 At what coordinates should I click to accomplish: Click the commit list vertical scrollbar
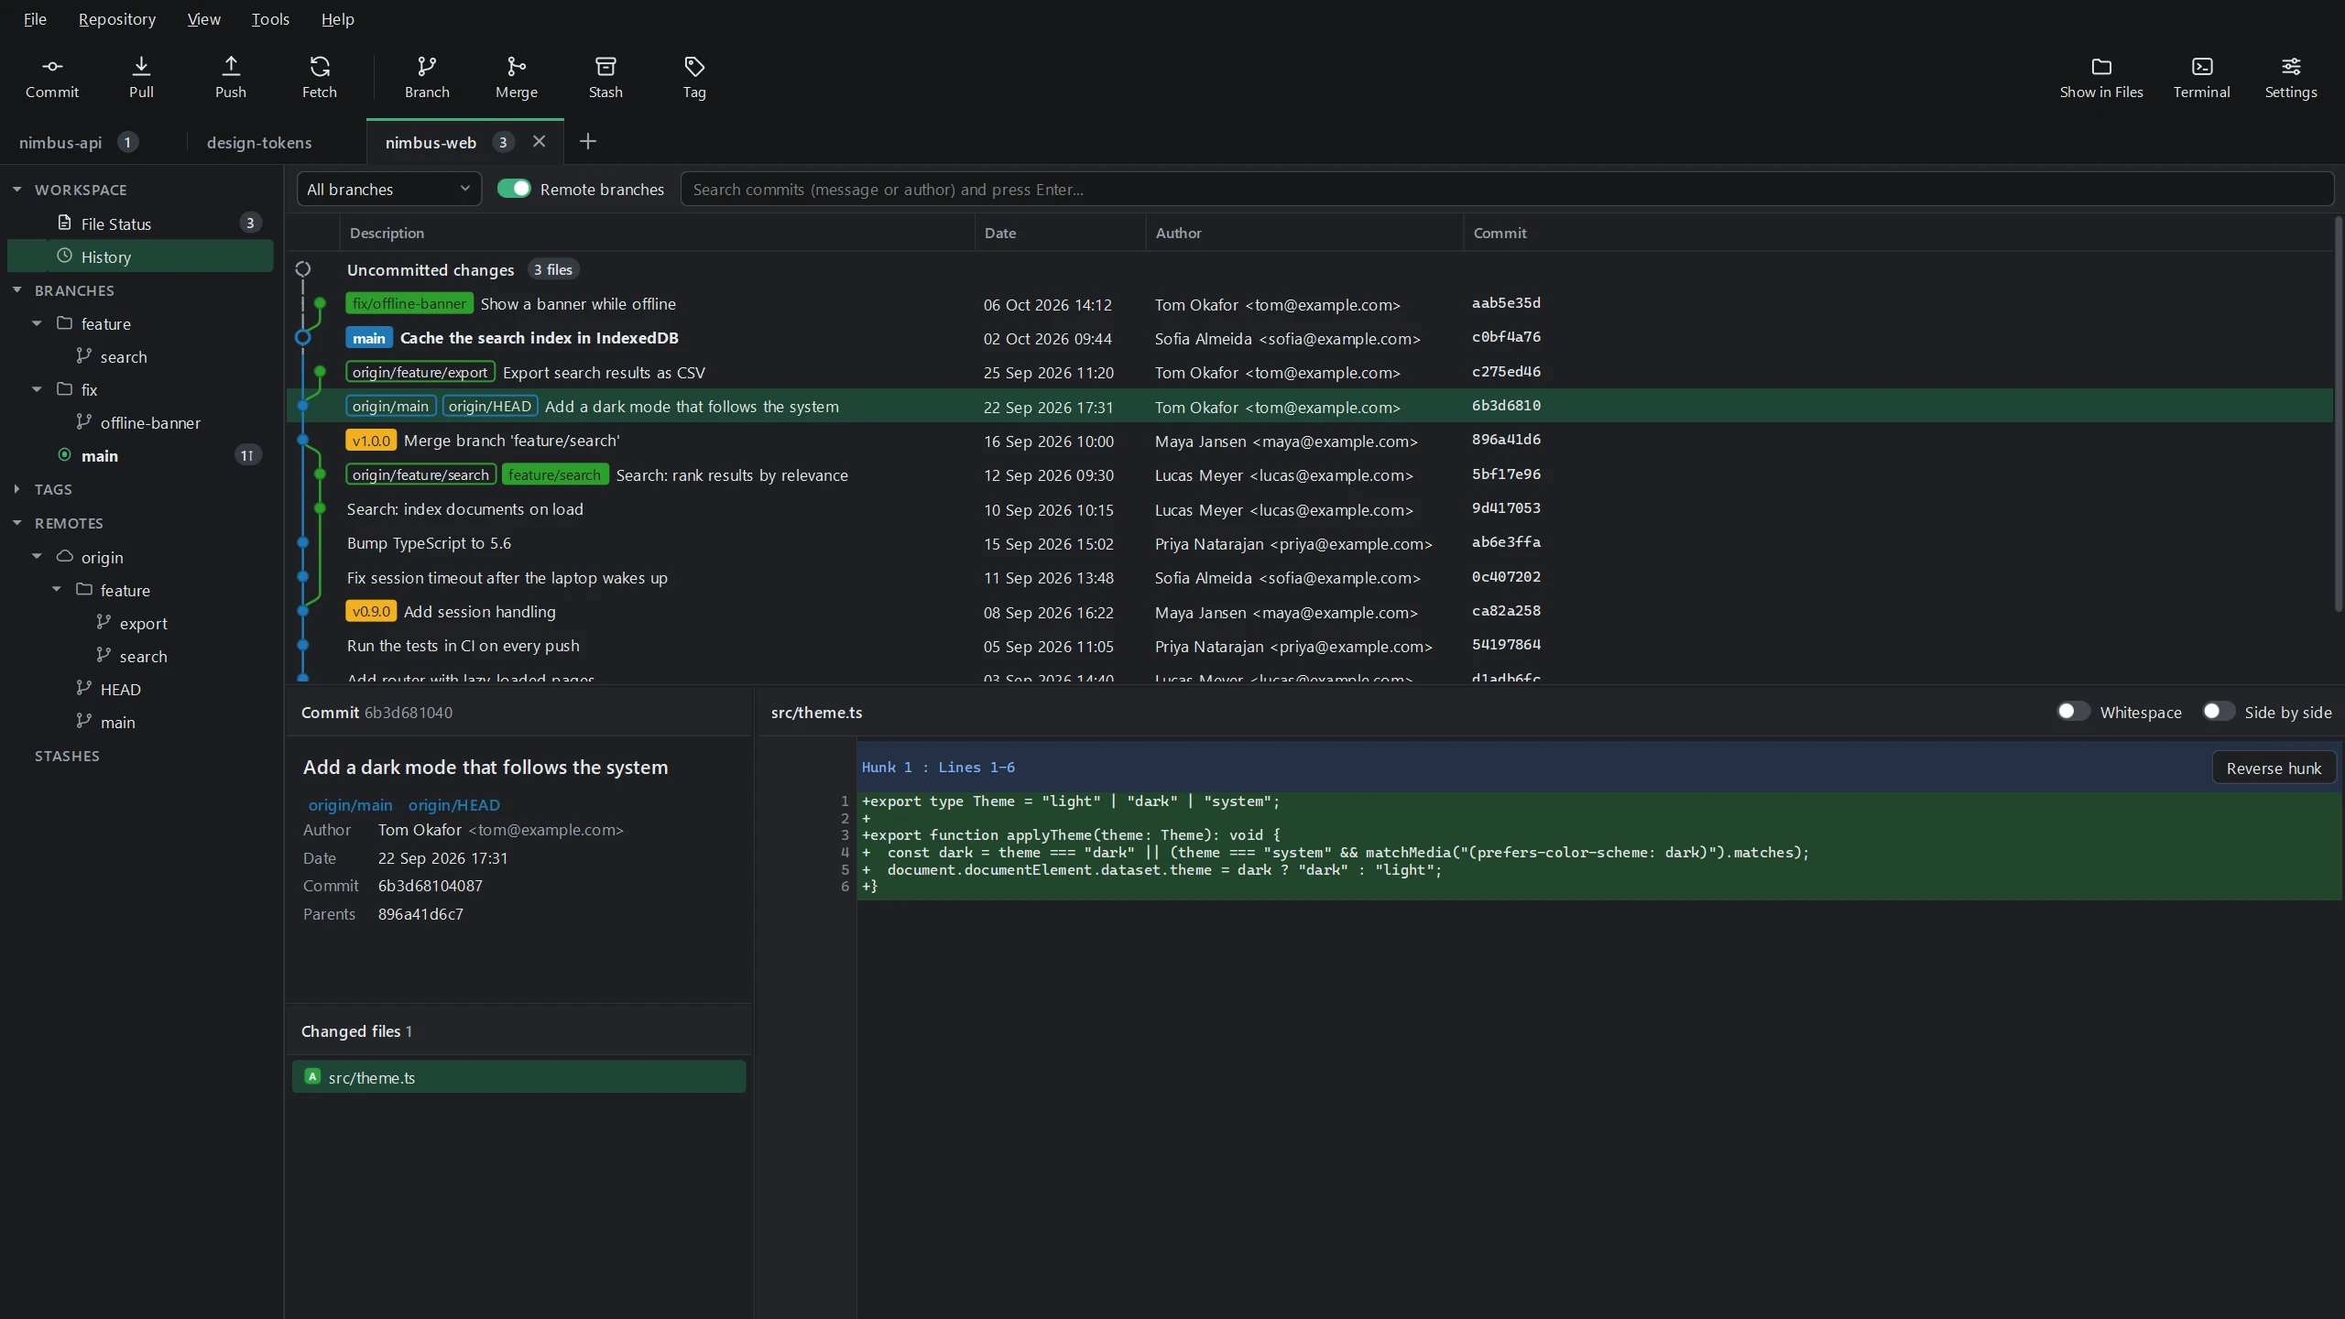2339,414
